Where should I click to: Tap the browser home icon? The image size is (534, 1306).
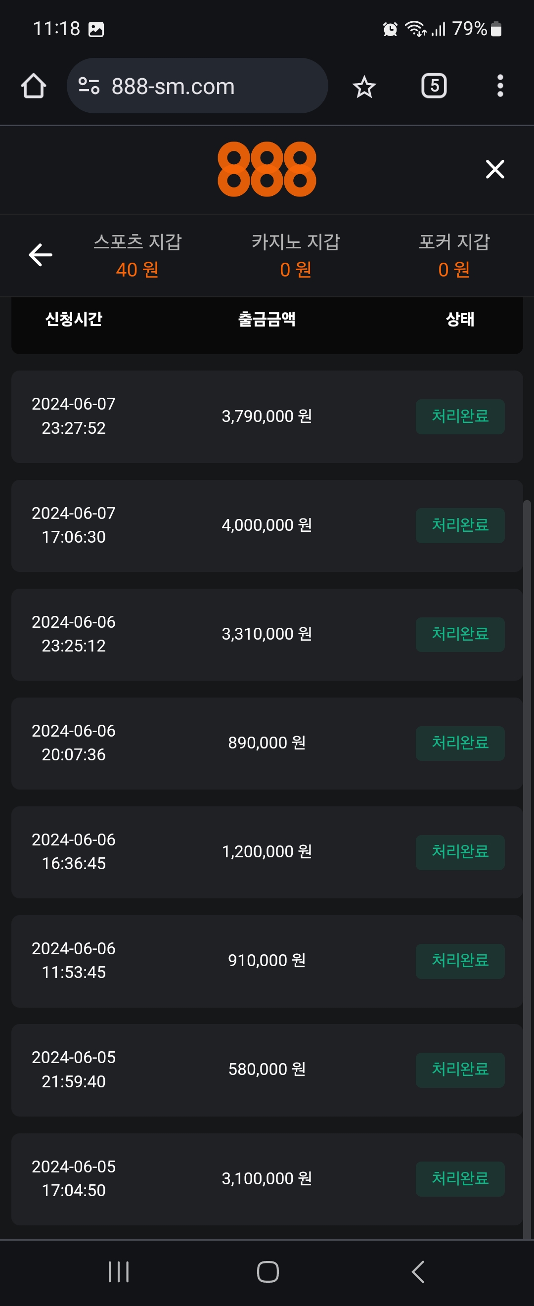point(34,86)
